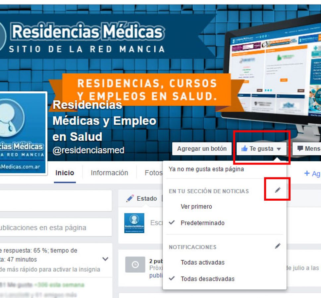Click the search publicaciones en esta página field

point(56,227)
